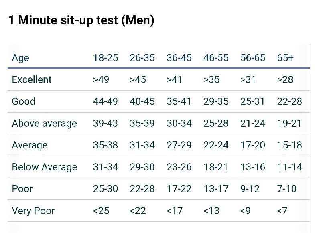The image size is (321, 233).
Task: Click the 18-25 age group header
Action: 106,58
